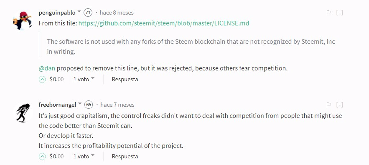Image resolution: width=369 pixels, height=165 pixels.
Task: Click Respuesta under freebornangel's comment
Action: [125, 156]
